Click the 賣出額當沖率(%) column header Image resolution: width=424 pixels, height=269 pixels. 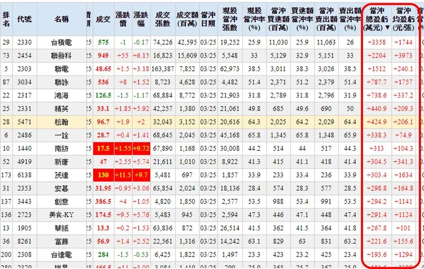click(350, 19)
